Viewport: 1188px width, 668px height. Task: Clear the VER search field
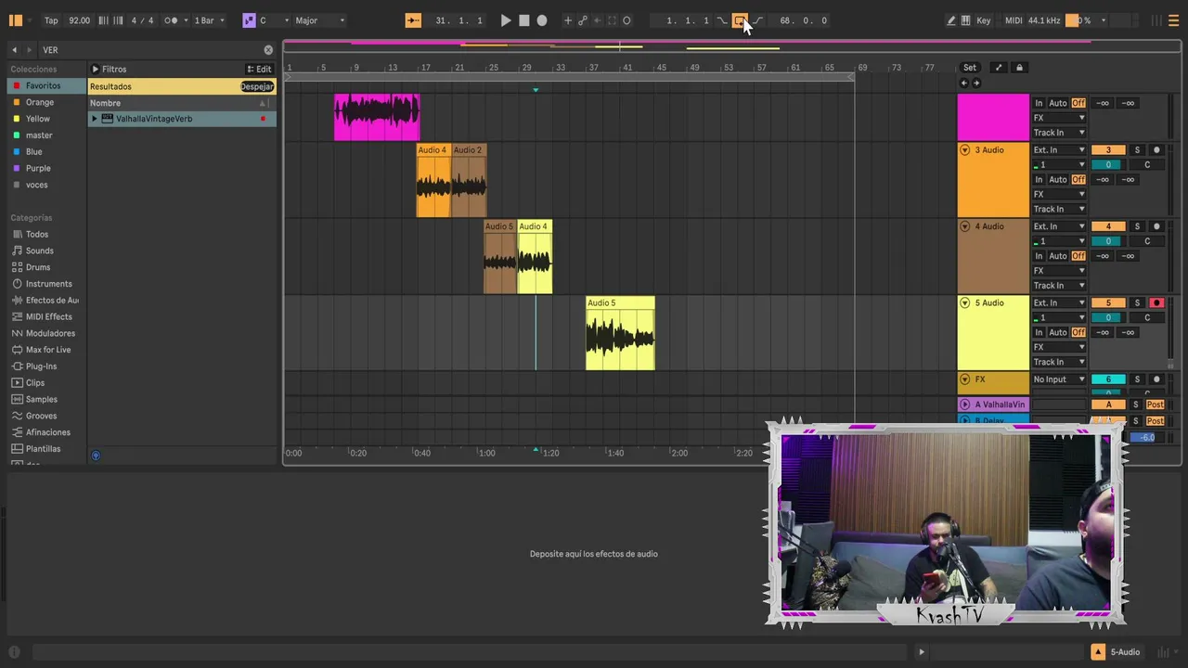pyautogui.click(x=268, y=50)
